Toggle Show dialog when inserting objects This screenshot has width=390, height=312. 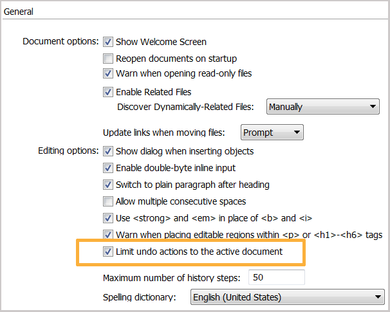(107, 152)
